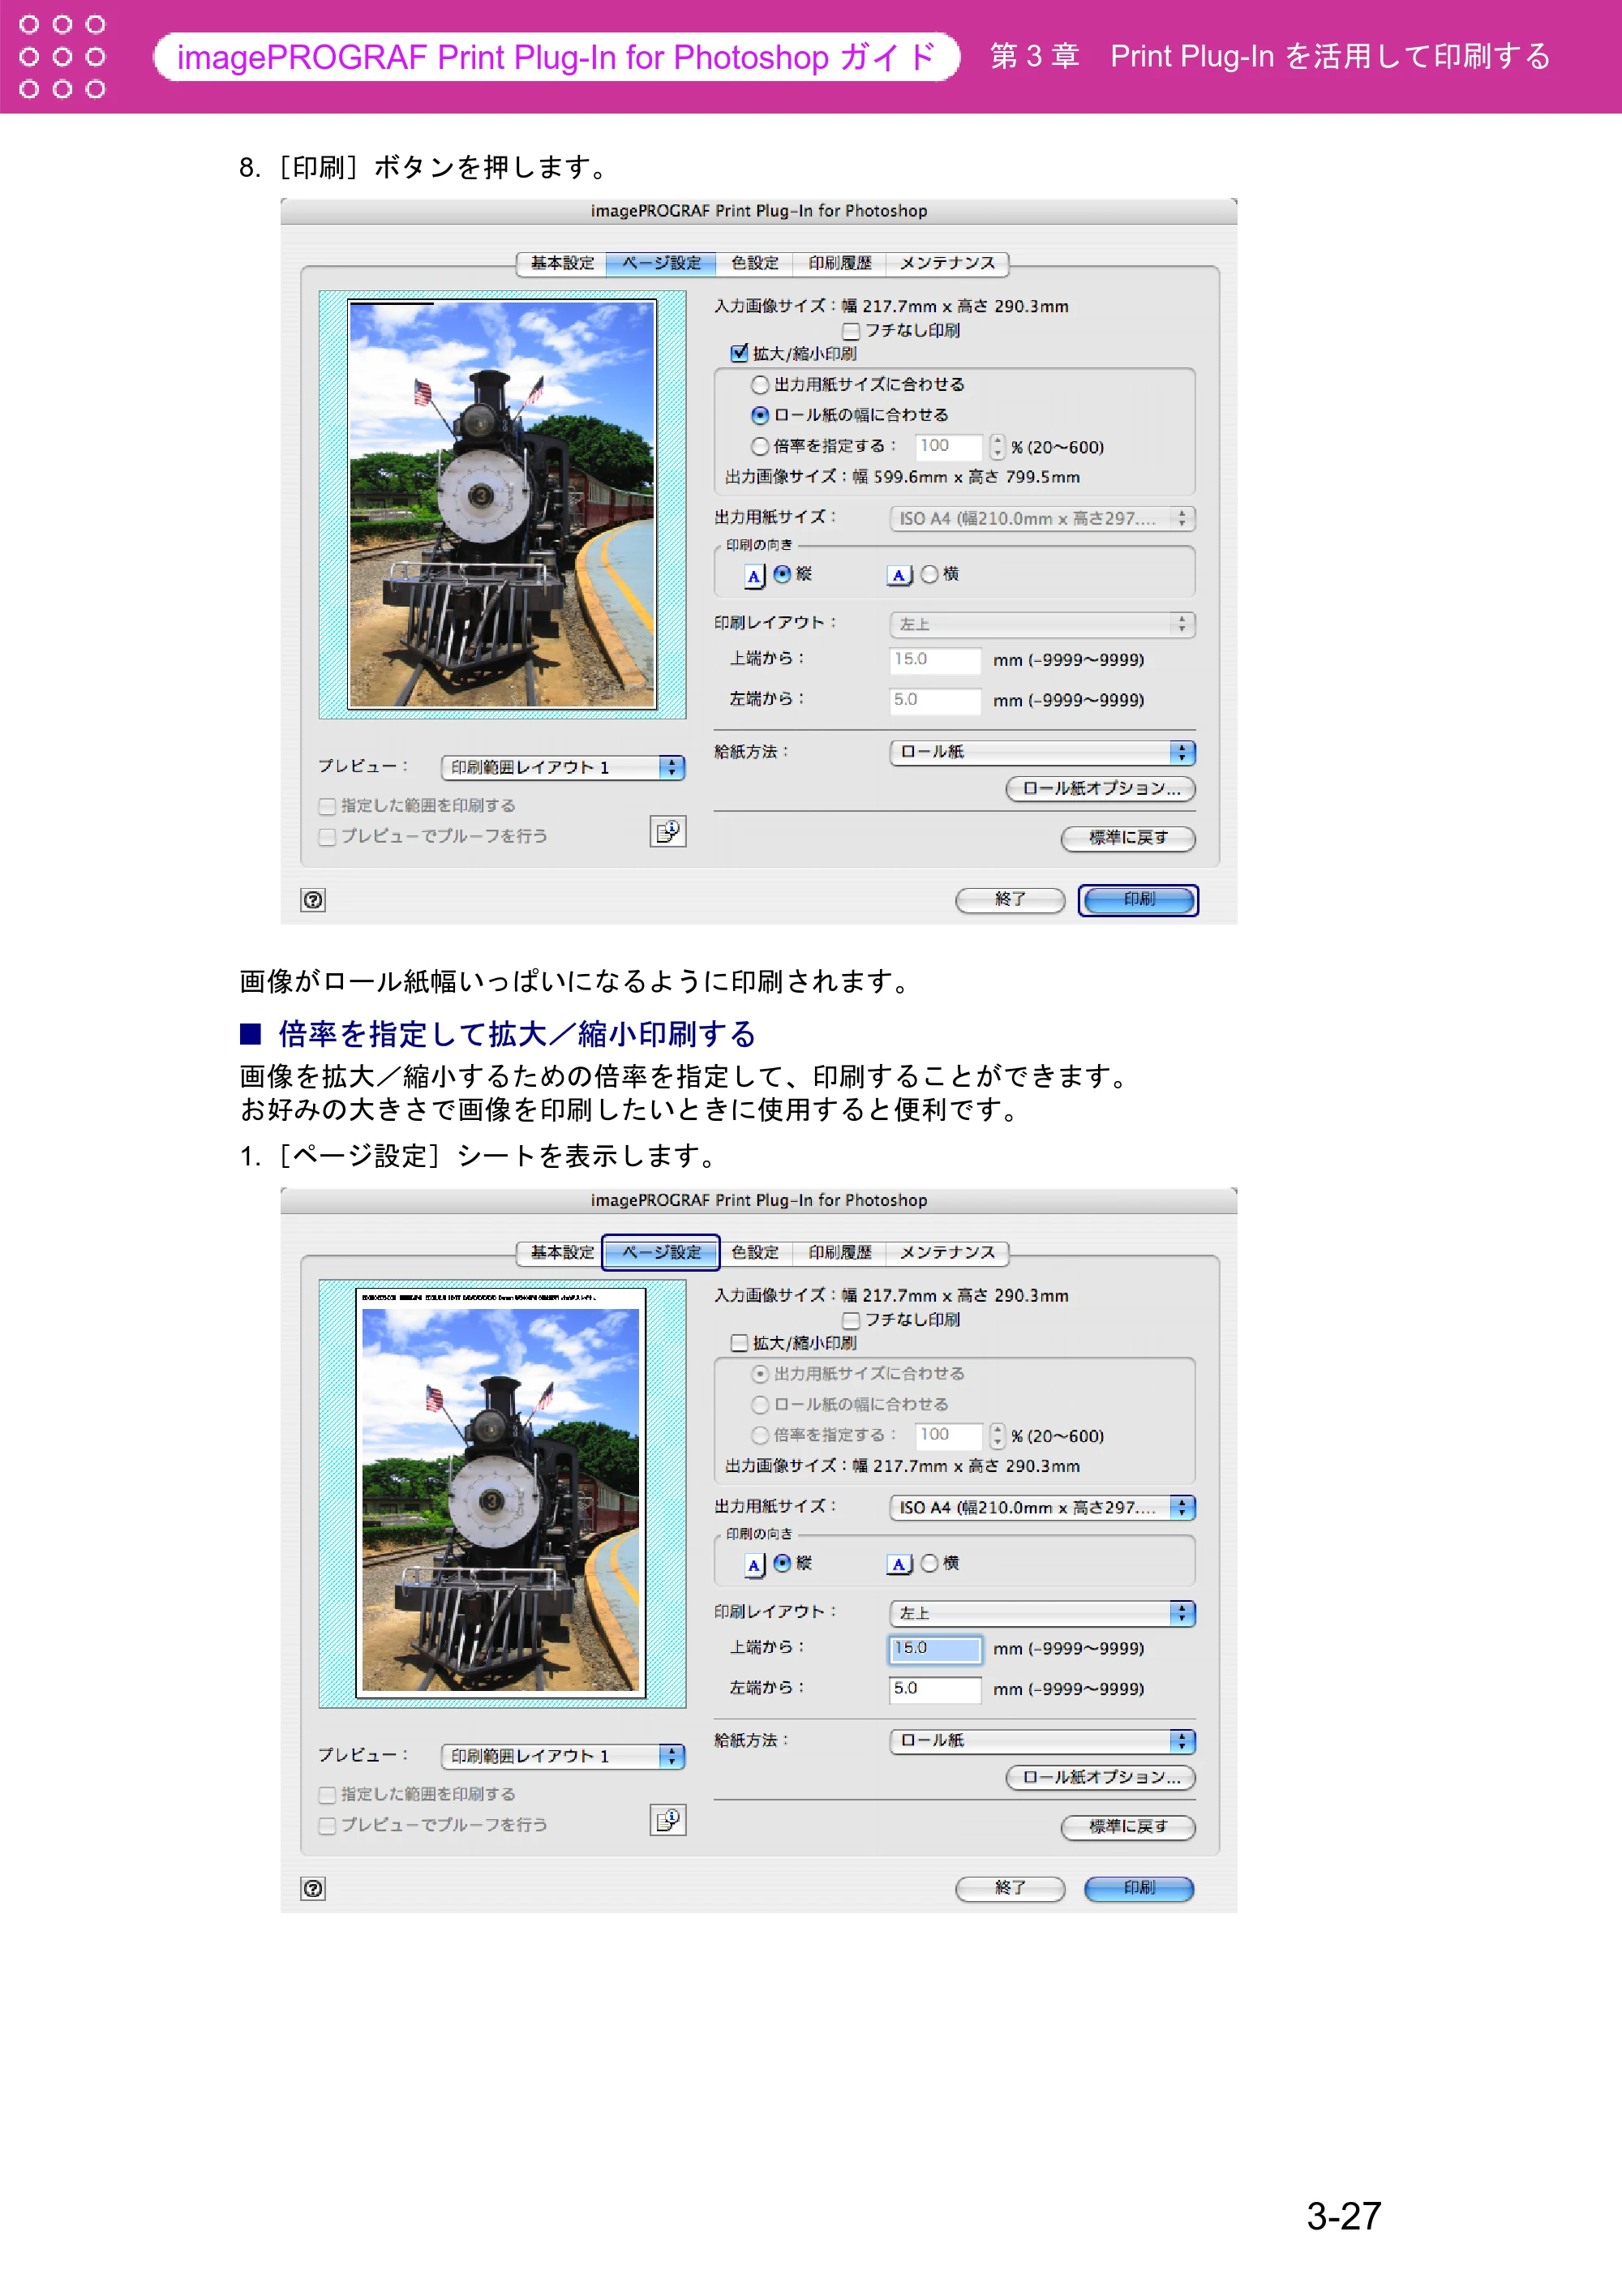Click train preview image in lower dialog
This screenshot has width=1622, height=2296.
coord(501,1500)
